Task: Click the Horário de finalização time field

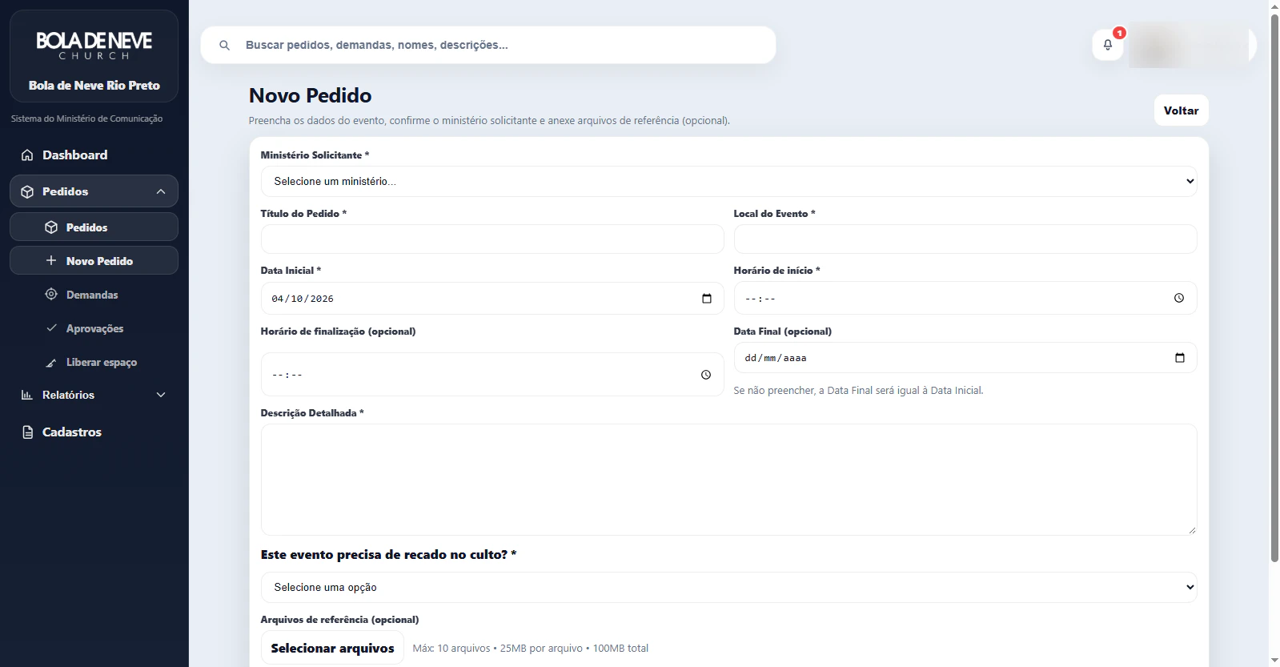Action: (492, 375)
